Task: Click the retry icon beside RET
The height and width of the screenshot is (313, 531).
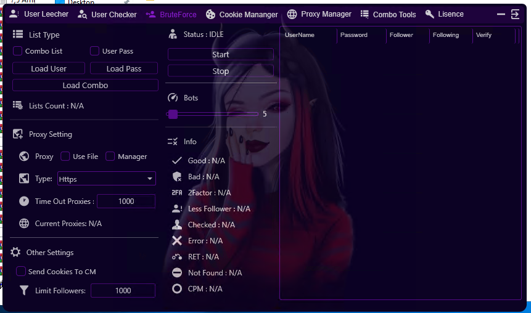Action: [x=177, y=257]
